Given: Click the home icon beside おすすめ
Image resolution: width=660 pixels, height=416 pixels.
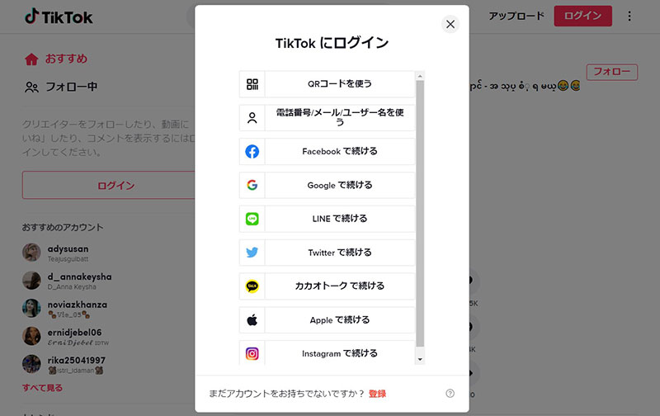Looking at the screenshot, I should 31,59.
